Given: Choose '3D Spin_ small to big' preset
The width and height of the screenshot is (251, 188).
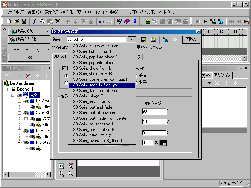Looking at the screenshot, I should point(102,135).
